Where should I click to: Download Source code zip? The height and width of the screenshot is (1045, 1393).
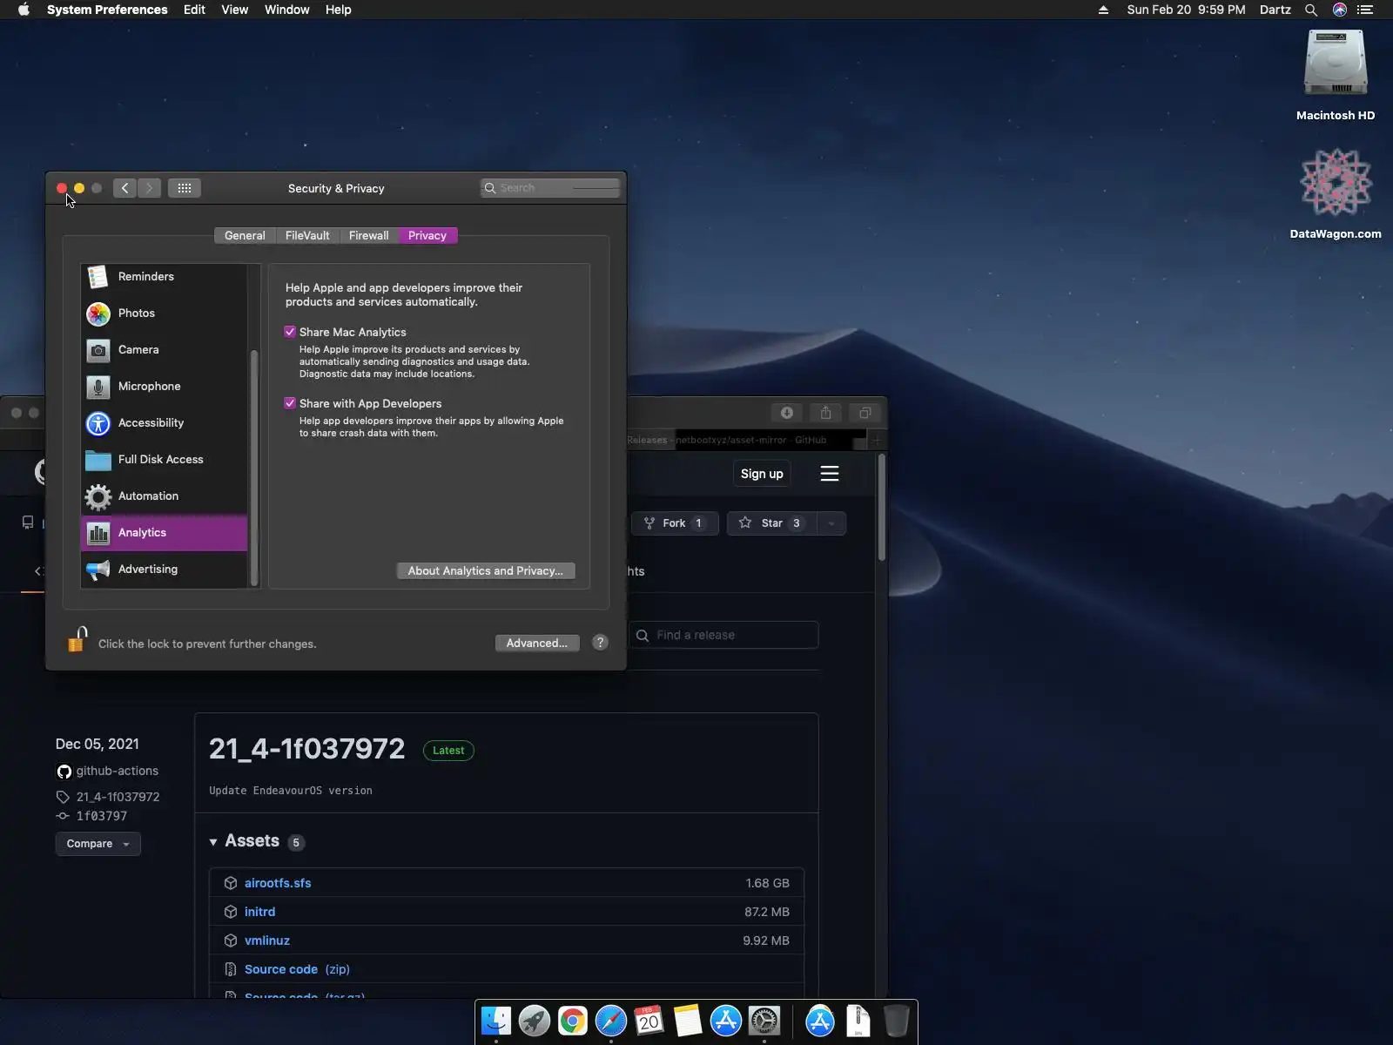pyautogui.click(x=297, y=969)
